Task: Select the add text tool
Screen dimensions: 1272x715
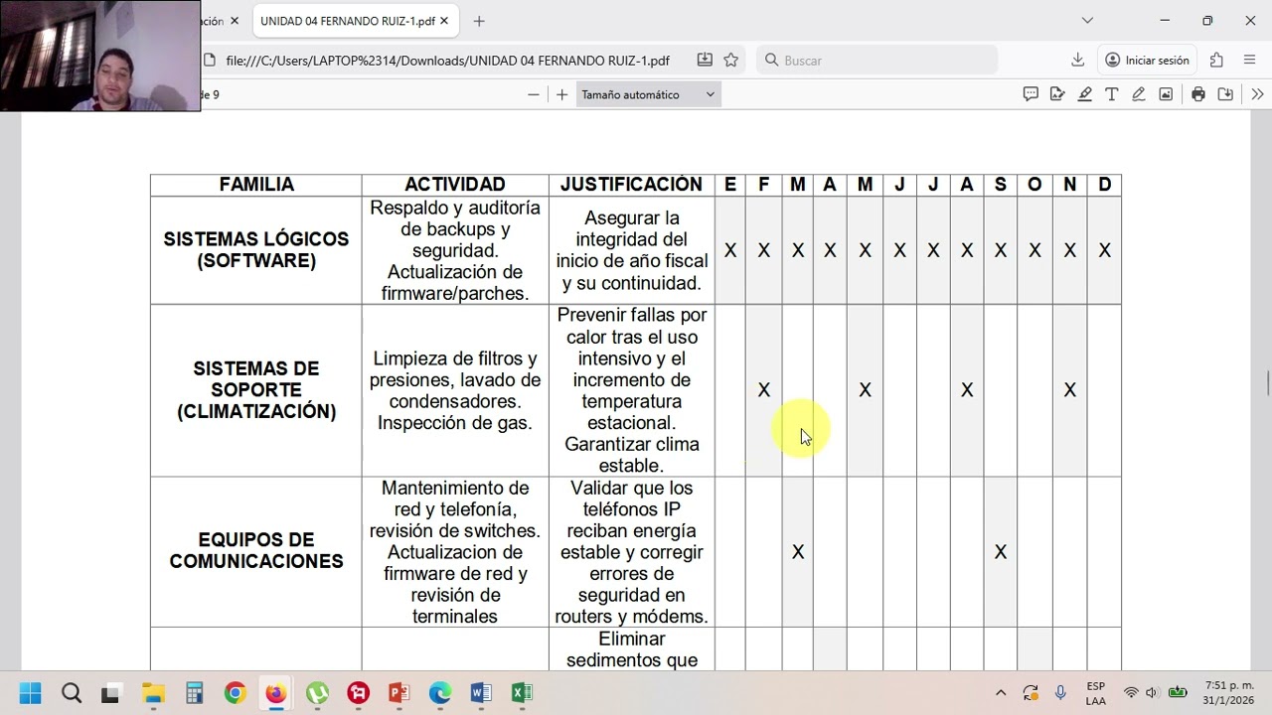Action: pyautogui.click(x=1111, y=94)
